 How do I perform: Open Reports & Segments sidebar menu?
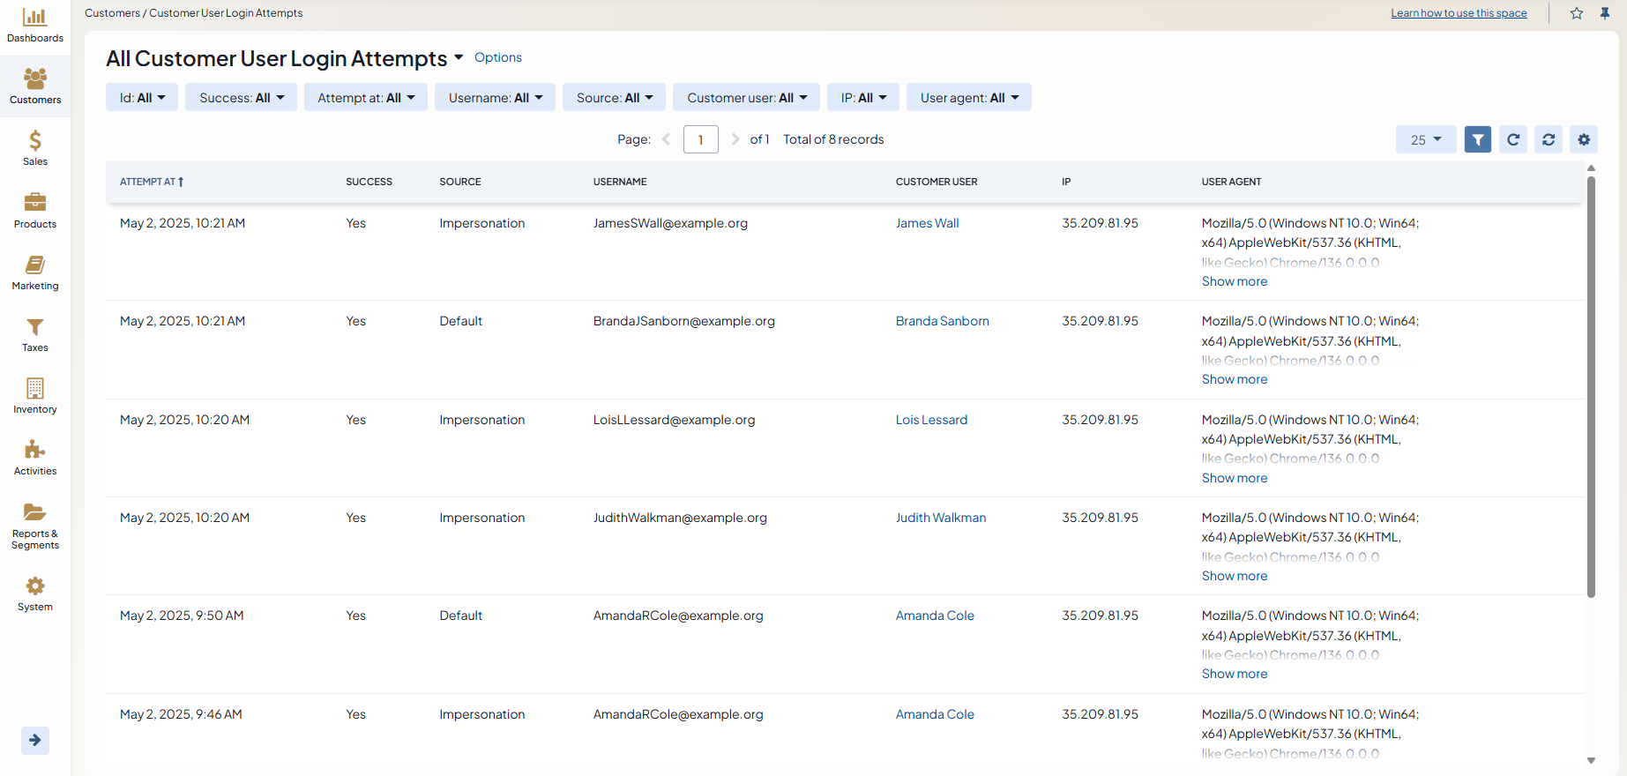pyautogui.click(x=35, y=526)
